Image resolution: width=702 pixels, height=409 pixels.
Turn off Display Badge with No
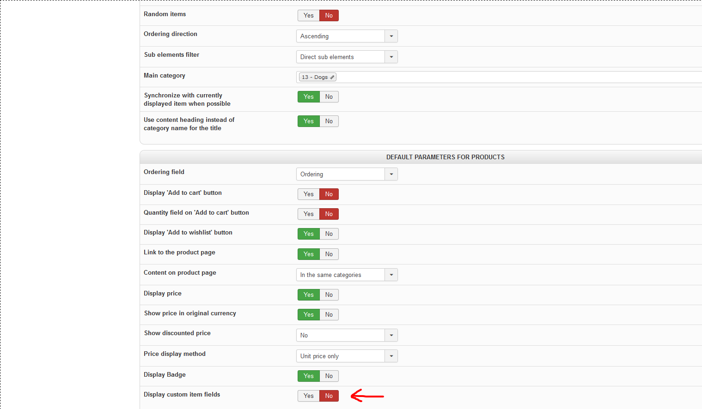coord(329,376)
